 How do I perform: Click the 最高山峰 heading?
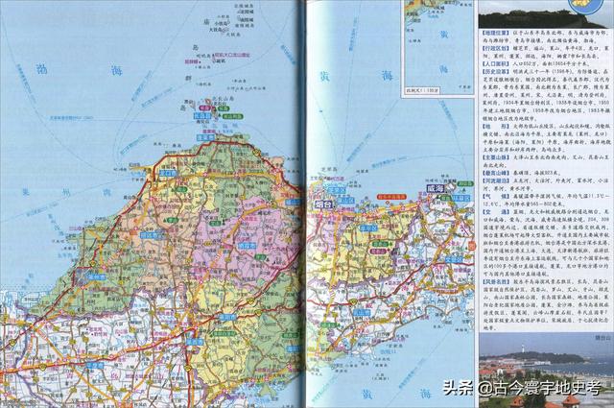[496, 173]
